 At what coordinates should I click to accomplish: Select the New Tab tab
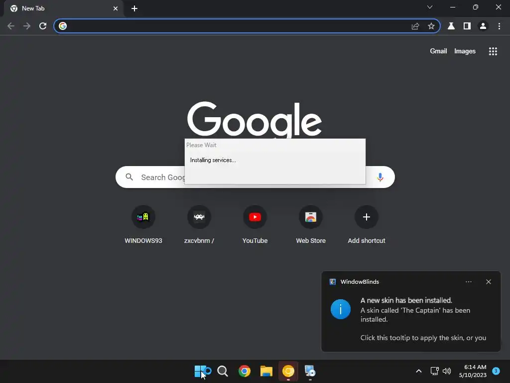tap(63, 8)
